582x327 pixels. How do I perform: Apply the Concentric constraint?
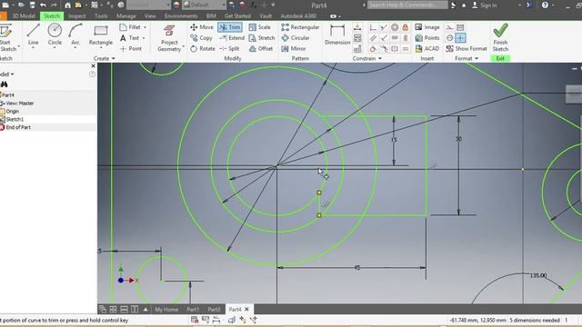(x=395, y=27)
